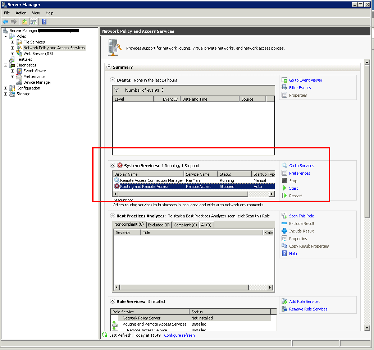Switch to the Excluded (0) tab

159,225
